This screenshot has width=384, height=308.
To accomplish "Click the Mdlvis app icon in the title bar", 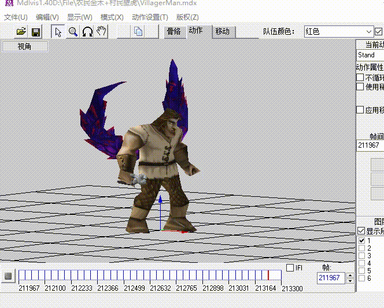I will [x=9, y=3].
